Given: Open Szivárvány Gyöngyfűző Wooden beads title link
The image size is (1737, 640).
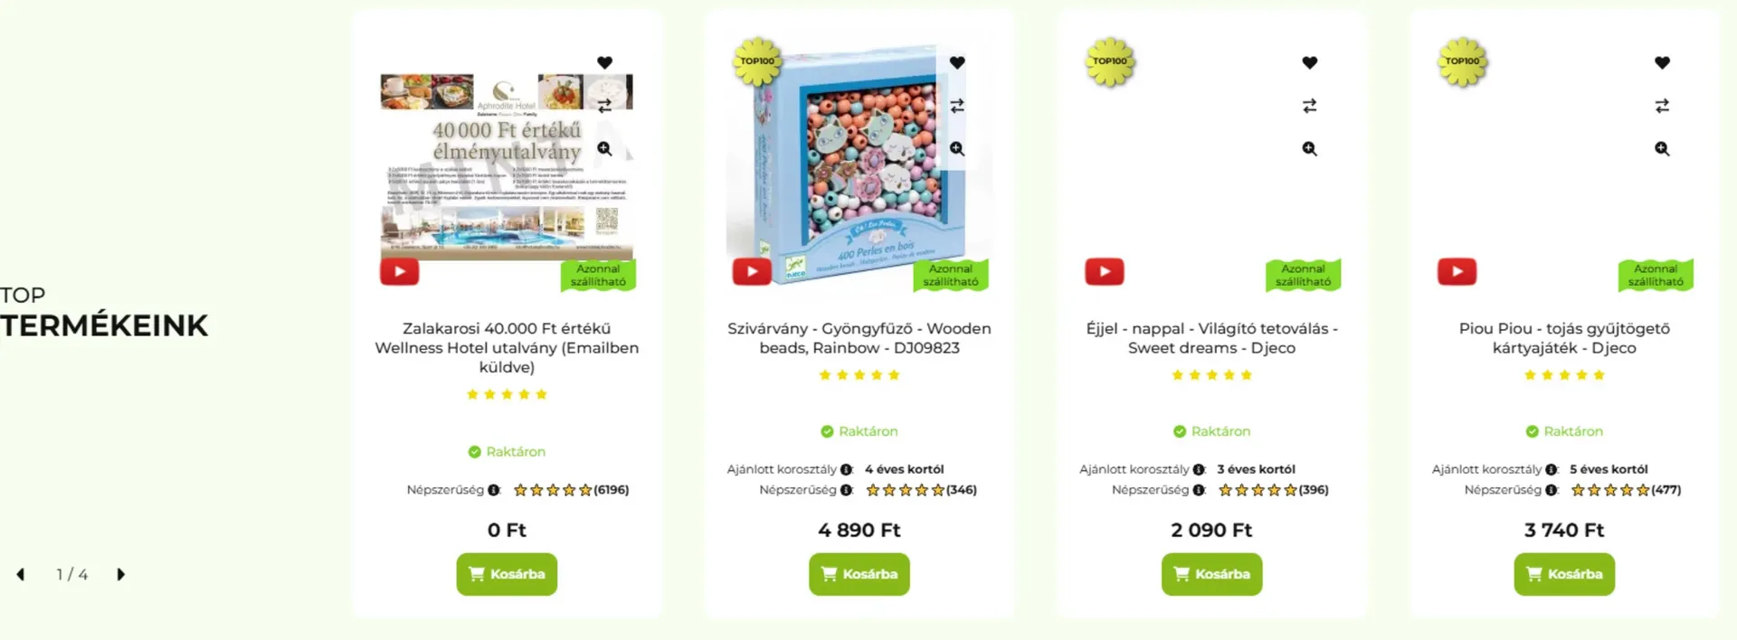Looking at the screenshot, I should [x=859, y=338].
